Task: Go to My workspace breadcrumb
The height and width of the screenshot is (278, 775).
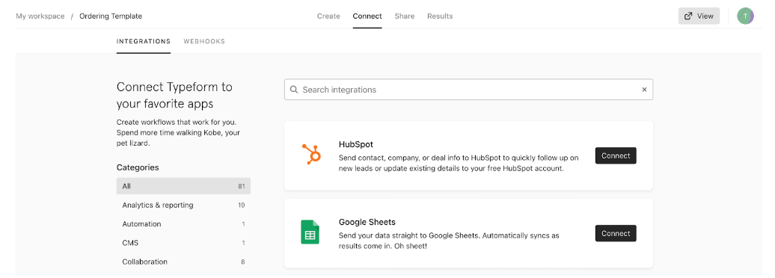Action: (x=40, y=16)
